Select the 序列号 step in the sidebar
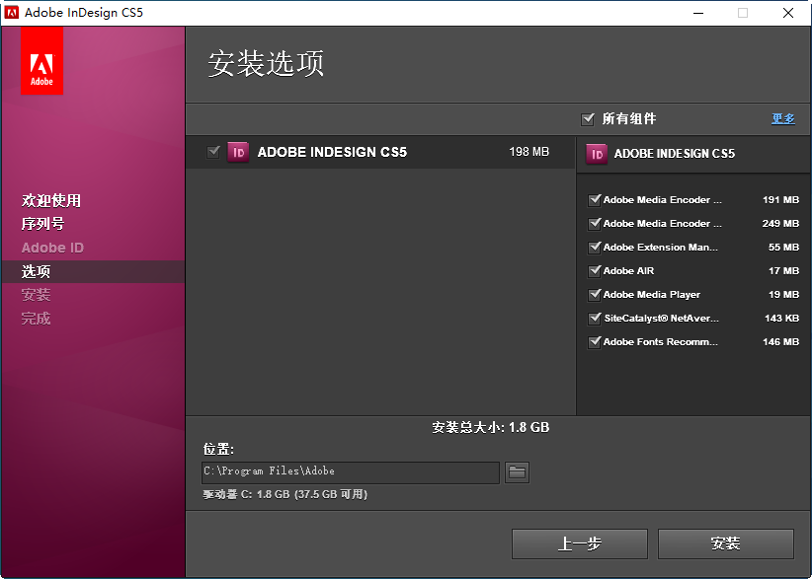The width and height of the screenshot is (812, 579). pos(43,224)
